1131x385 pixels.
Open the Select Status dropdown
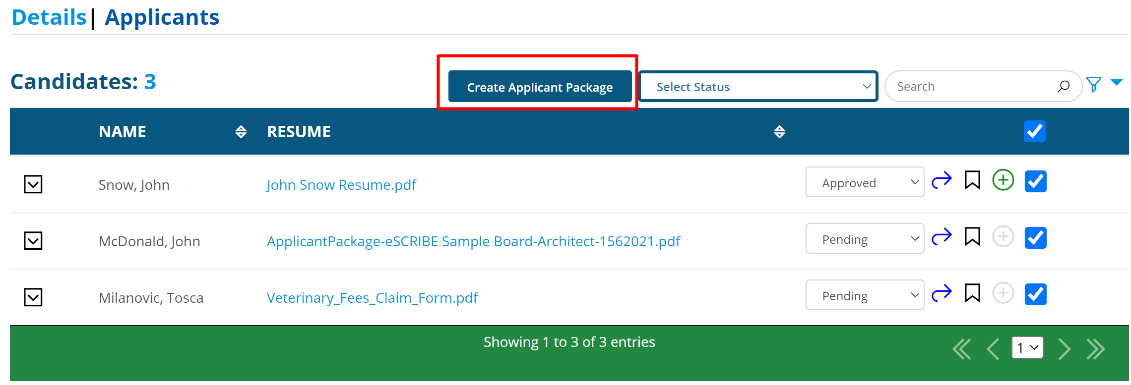click(758, 87)
